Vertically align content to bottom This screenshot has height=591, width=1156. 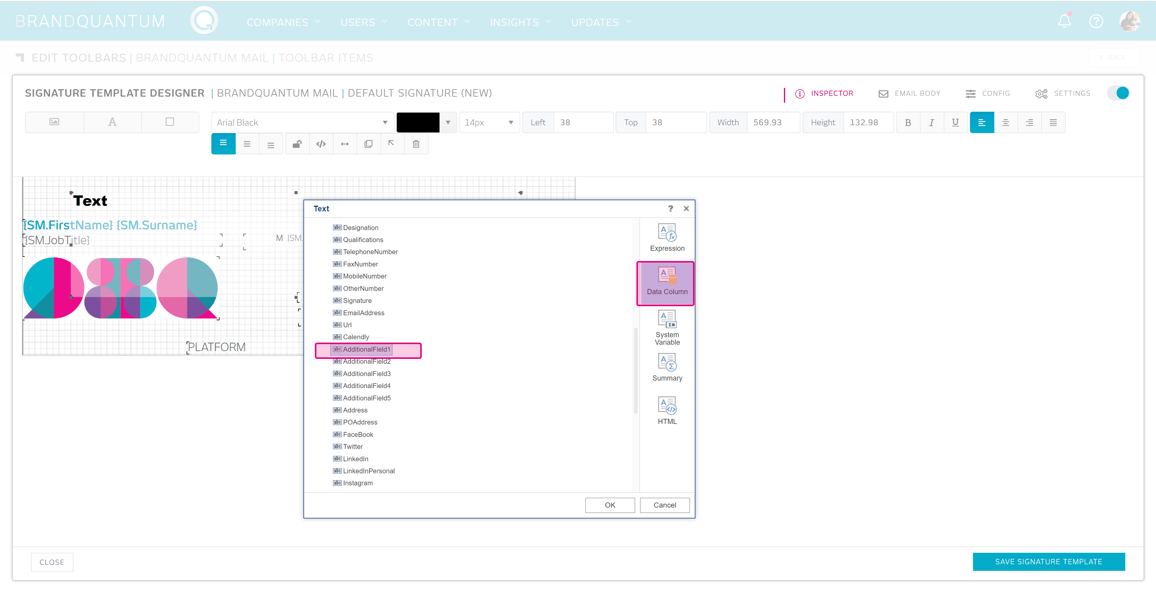pyautogui.click(x=271, y=144)
